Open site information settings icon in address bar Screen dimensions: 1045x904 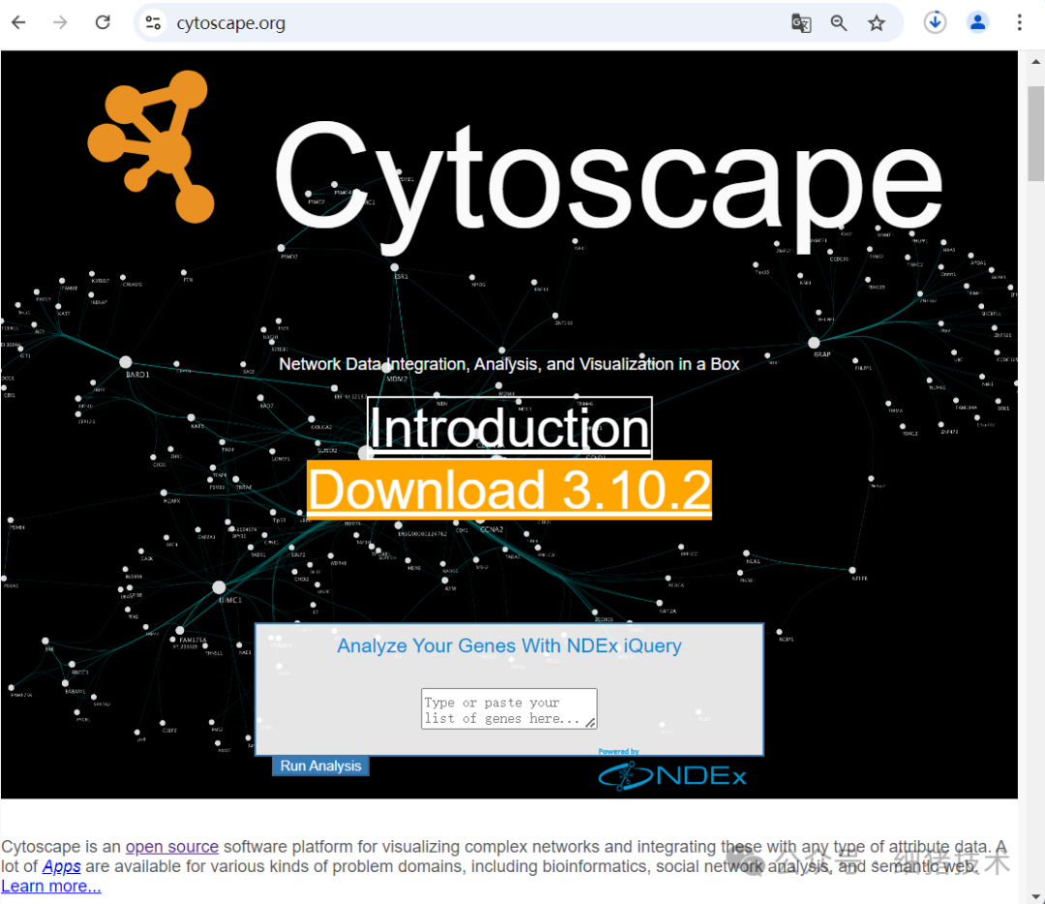click(x=153, y=22)
